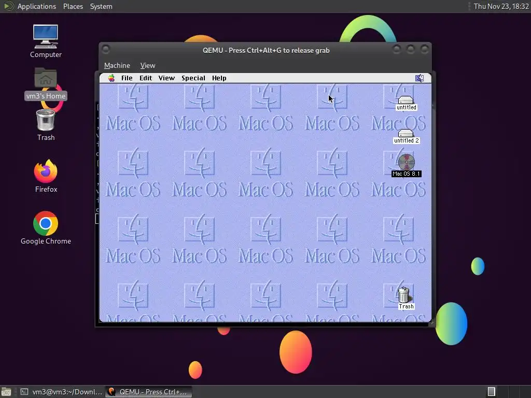This screenshot has width=531, height=398.
Task: Open the Mac OS File menu
Action: (127, 78)
